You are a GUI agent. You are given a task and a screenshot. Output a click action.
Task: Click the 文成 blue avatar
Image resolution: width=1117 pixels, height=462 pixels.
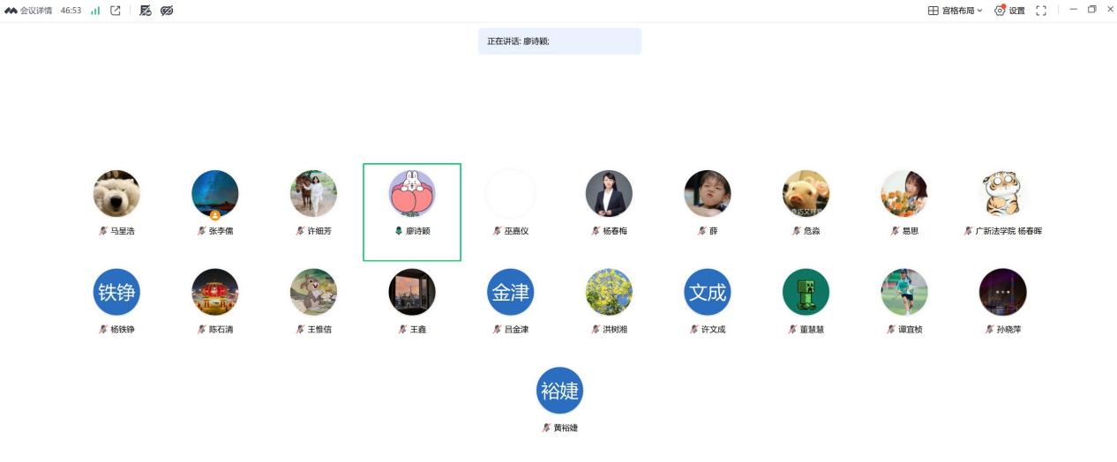point(708,292)
